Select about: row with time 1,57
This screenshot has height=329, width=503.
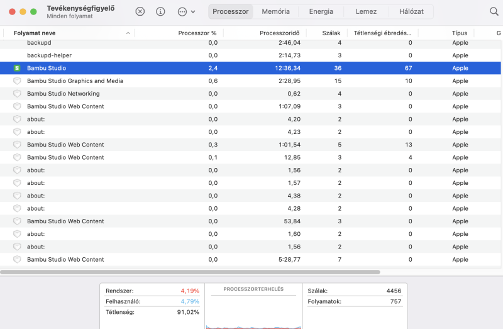coord(250,183)
